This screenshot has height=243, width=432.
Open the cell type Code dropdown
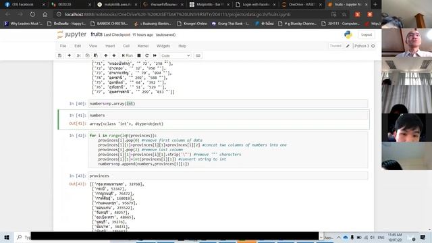coord(175,55)
